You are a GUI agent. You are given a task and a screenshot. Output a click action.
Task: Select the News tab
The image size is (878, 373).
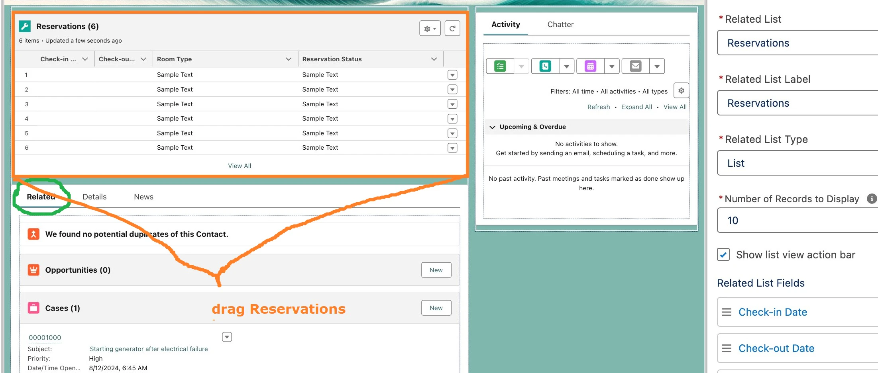143,197
